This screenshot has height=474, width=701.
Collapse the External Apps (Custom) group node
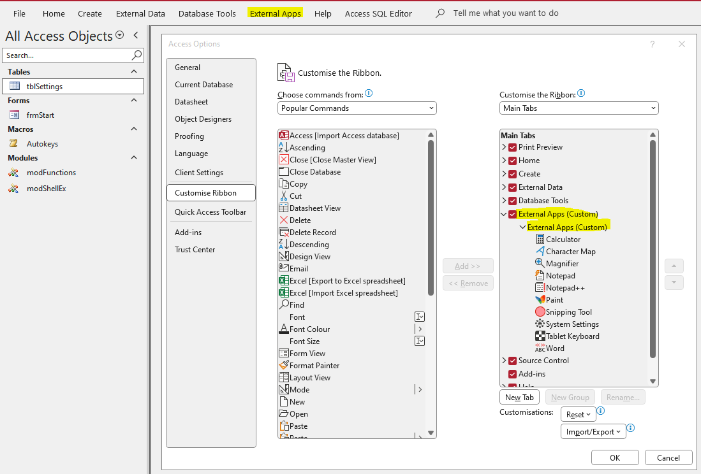point(522,227)
